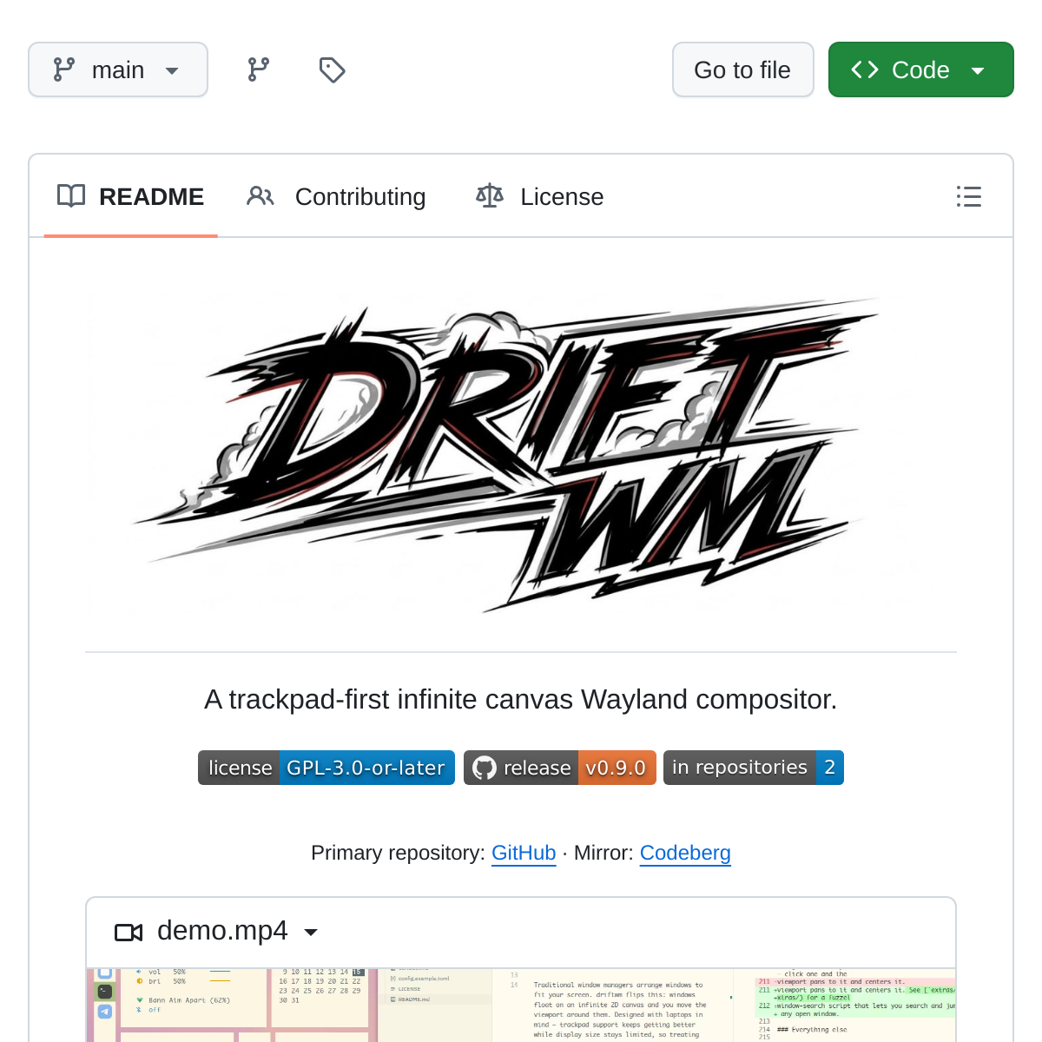Open the Codeberg mirror link
The image size is (1042, 1042).
[x=685, y=853]
